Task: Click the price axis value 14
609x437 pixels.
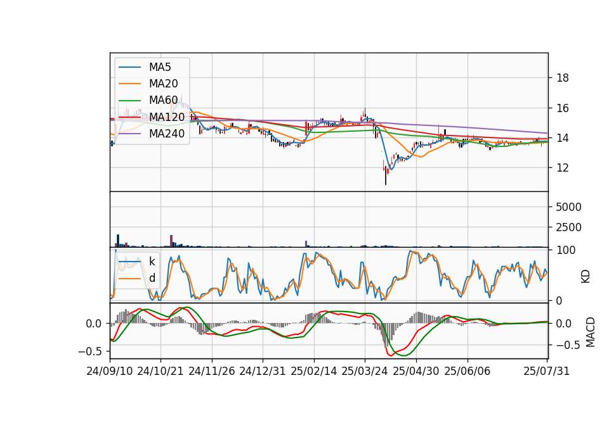Action: [563, 138]
